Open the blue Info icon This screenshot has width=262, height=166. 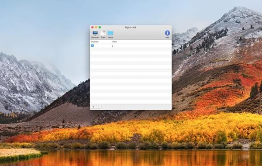[x=167, y=33]
